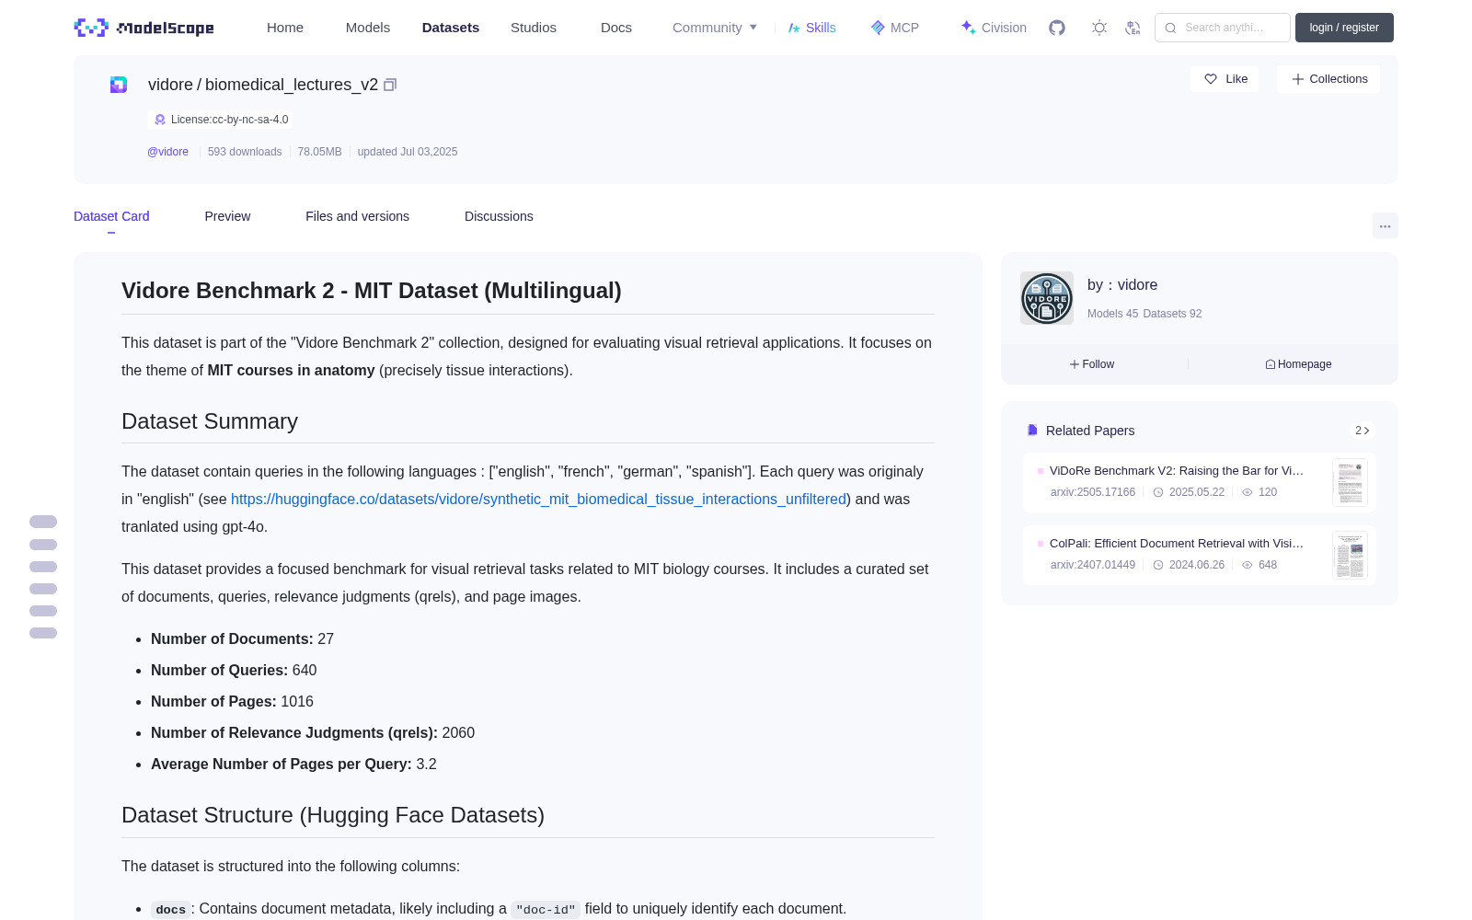1472x920 pixels.
Task: Click the ModelScope logo
Action: coord(144,28)
